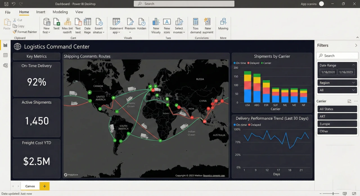Screen dimensions: 360x196
Task: Open the Insert ribbon tab
Action: [x=41, y=12]
